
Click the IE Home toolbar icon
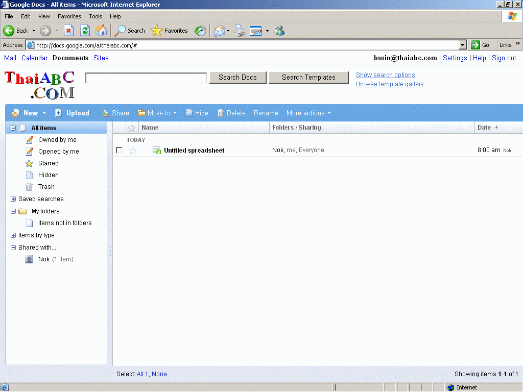click(x=102, y=31)
